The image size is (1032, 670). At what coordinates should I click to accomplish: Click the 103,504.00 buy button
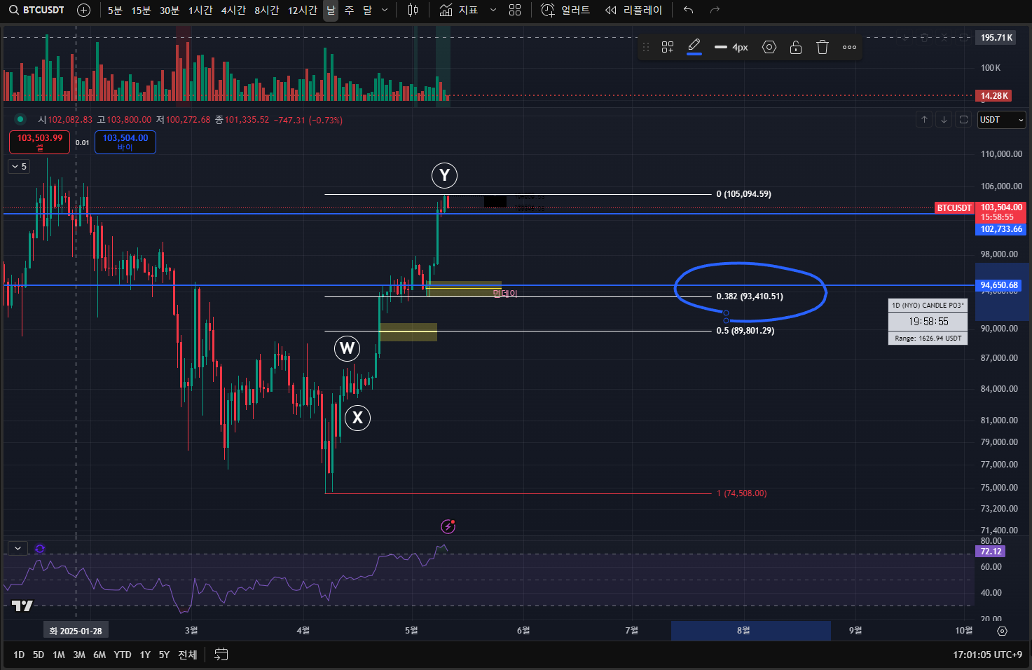pos(125,142)
